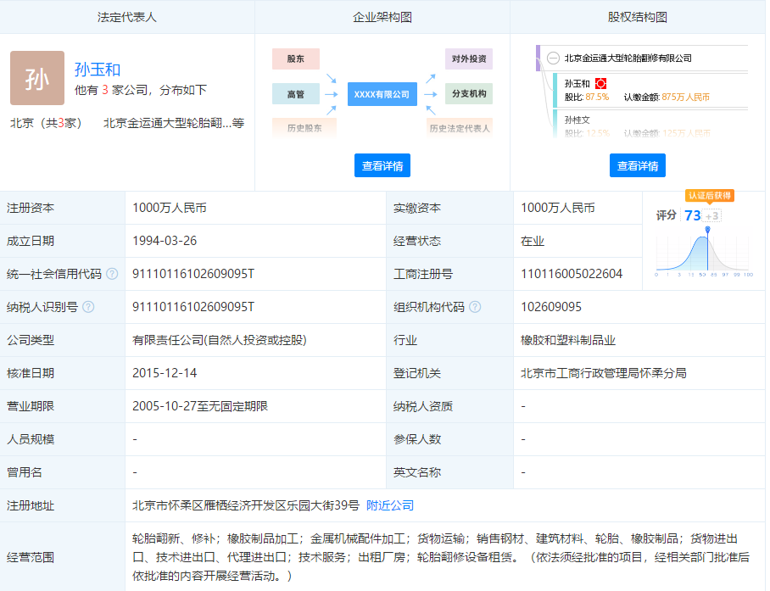Click the XXXX有限公司 center node

pyautogui.click(x=382, y=94)
